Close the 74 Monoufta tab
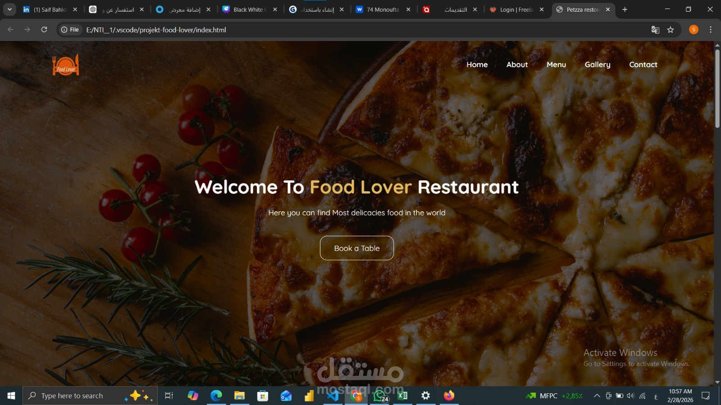Image resolution: width=721 pixels, height=405 pixels. 408,9
